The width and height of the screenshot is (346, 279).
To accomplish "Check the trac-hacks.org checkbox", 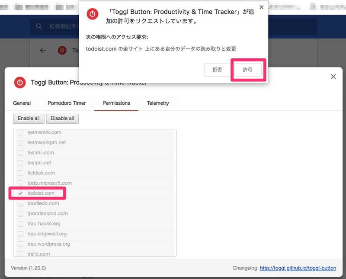I will coord(20,224).
